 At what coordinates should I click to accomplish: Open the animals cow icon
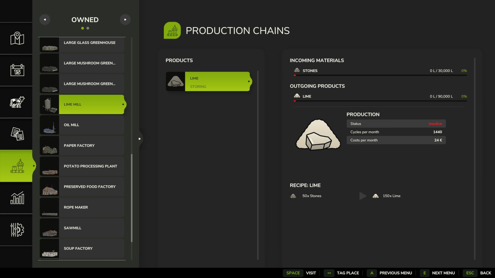click(x=17, y=102)
